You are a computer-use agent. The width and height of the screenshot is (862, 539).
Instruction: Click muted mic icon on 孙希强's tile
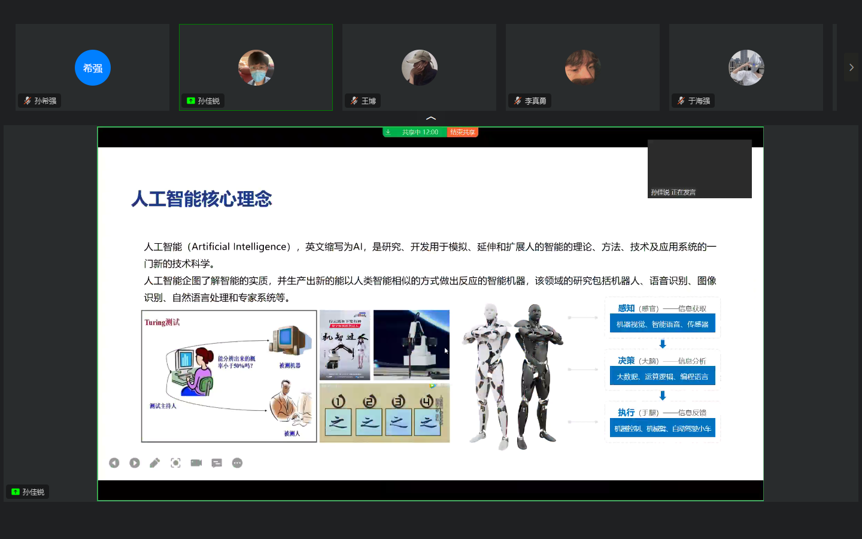coord(27,101)
